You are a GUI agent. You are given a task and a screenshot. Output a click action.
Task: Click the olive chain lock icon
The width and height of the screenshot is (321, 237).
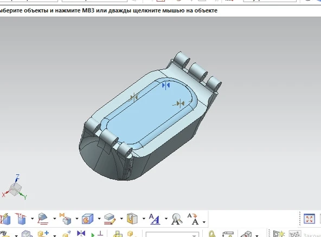(212, 234)
